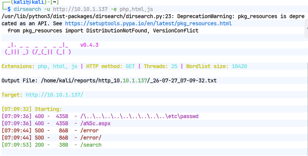This screenshot has width=308, height=156.
Task: Click the php extension in Extensions list
Action: (42, 66)
